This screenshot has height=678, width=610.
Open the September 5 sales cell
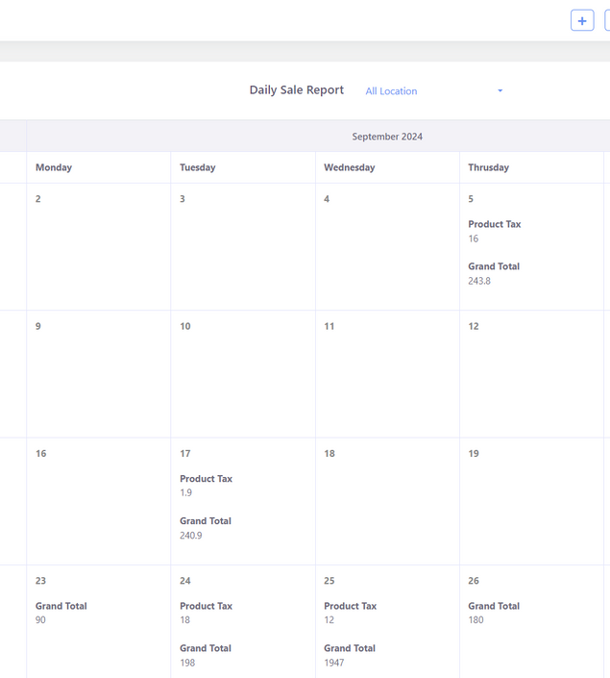pos(531,246)
